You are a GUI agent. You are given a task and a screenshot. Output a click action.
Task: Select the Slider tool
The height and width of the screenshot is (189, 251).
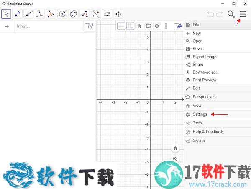pyautogui.click(x=107, y=14)
